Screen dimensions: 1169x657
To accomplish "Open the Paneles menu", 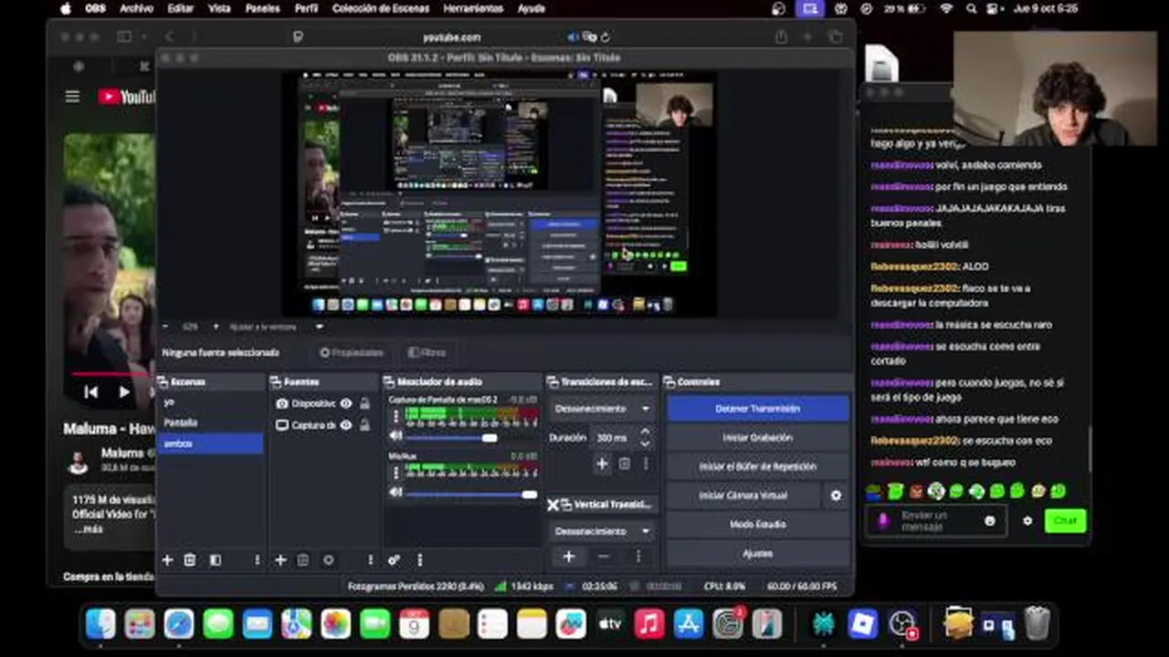I will pyautogui.click(x=263, y=8).
